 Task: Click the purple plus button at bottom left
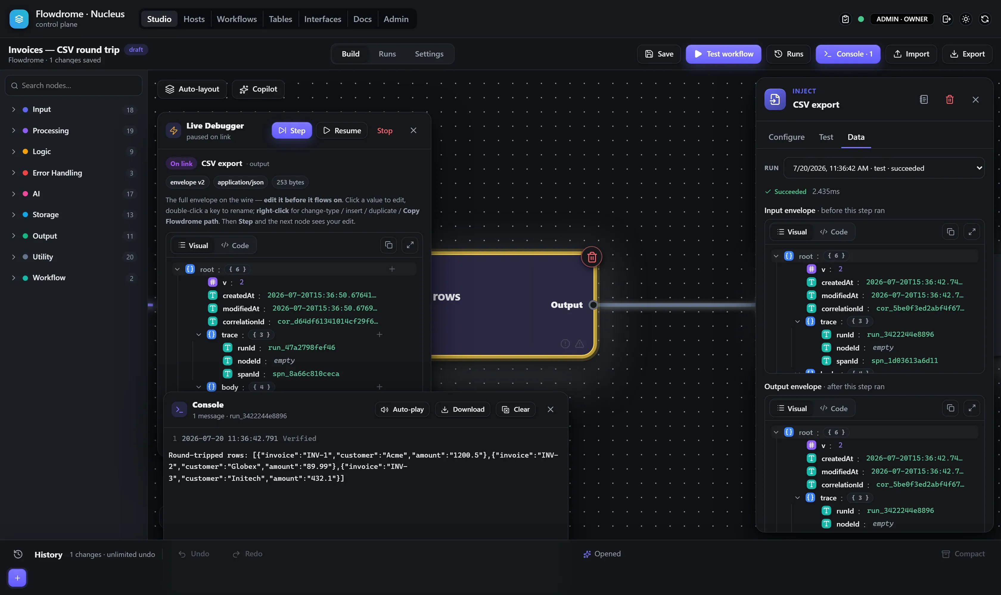(x=17, y=578)
